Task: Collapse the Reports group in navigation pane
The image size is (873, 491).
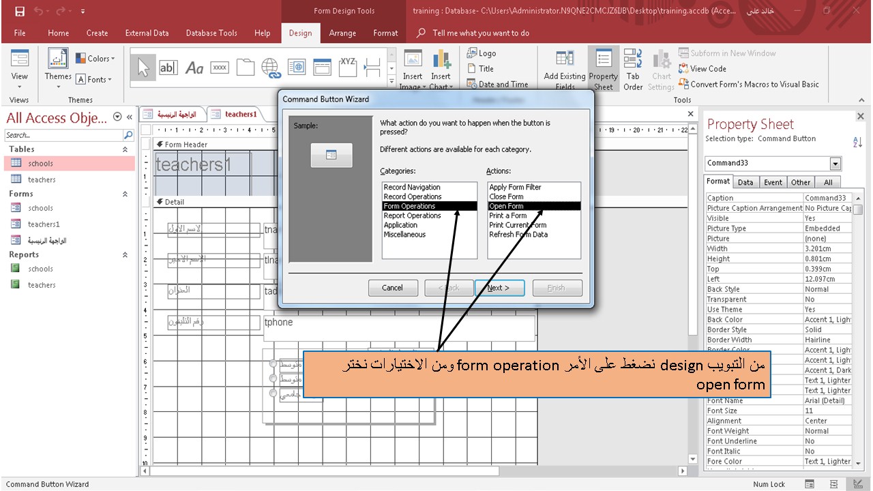Action: tap(125, 255)
